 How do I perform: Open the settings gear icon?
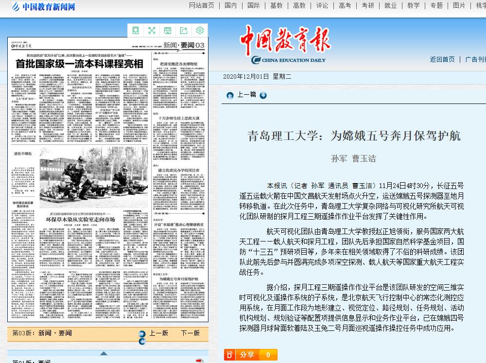click(x=200, y=31)
